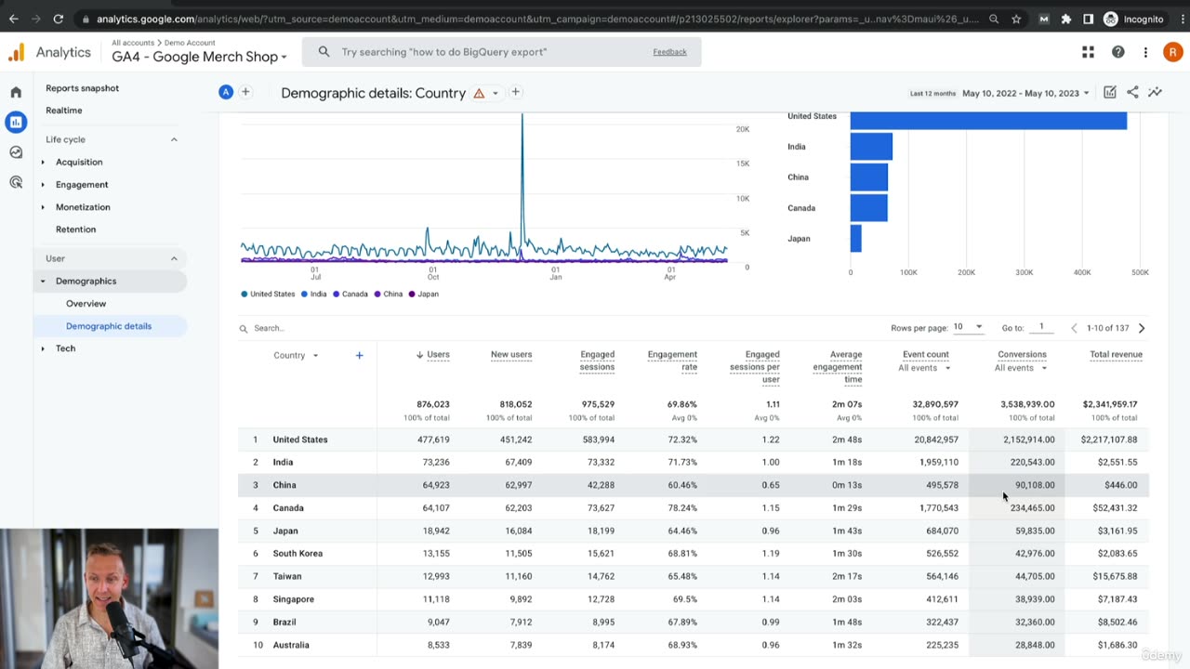Open the Country dimension dropdown
This screenshot has width=1190, height=669.
296,355
